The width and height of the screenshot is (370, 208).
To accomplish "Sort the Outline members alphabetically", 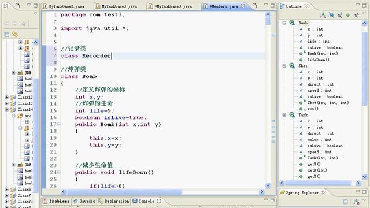I will tap(323, 16).
